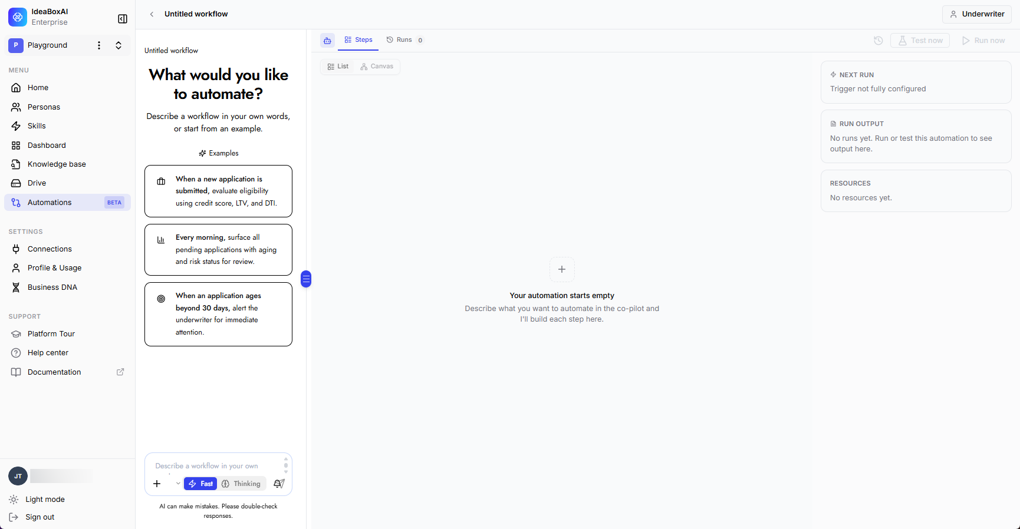Open the Underwriter persona button

pyautogui.click(x=977, y=14)
